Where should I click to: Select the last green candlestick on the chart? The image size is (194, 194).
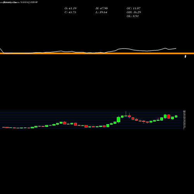point(176,116)
